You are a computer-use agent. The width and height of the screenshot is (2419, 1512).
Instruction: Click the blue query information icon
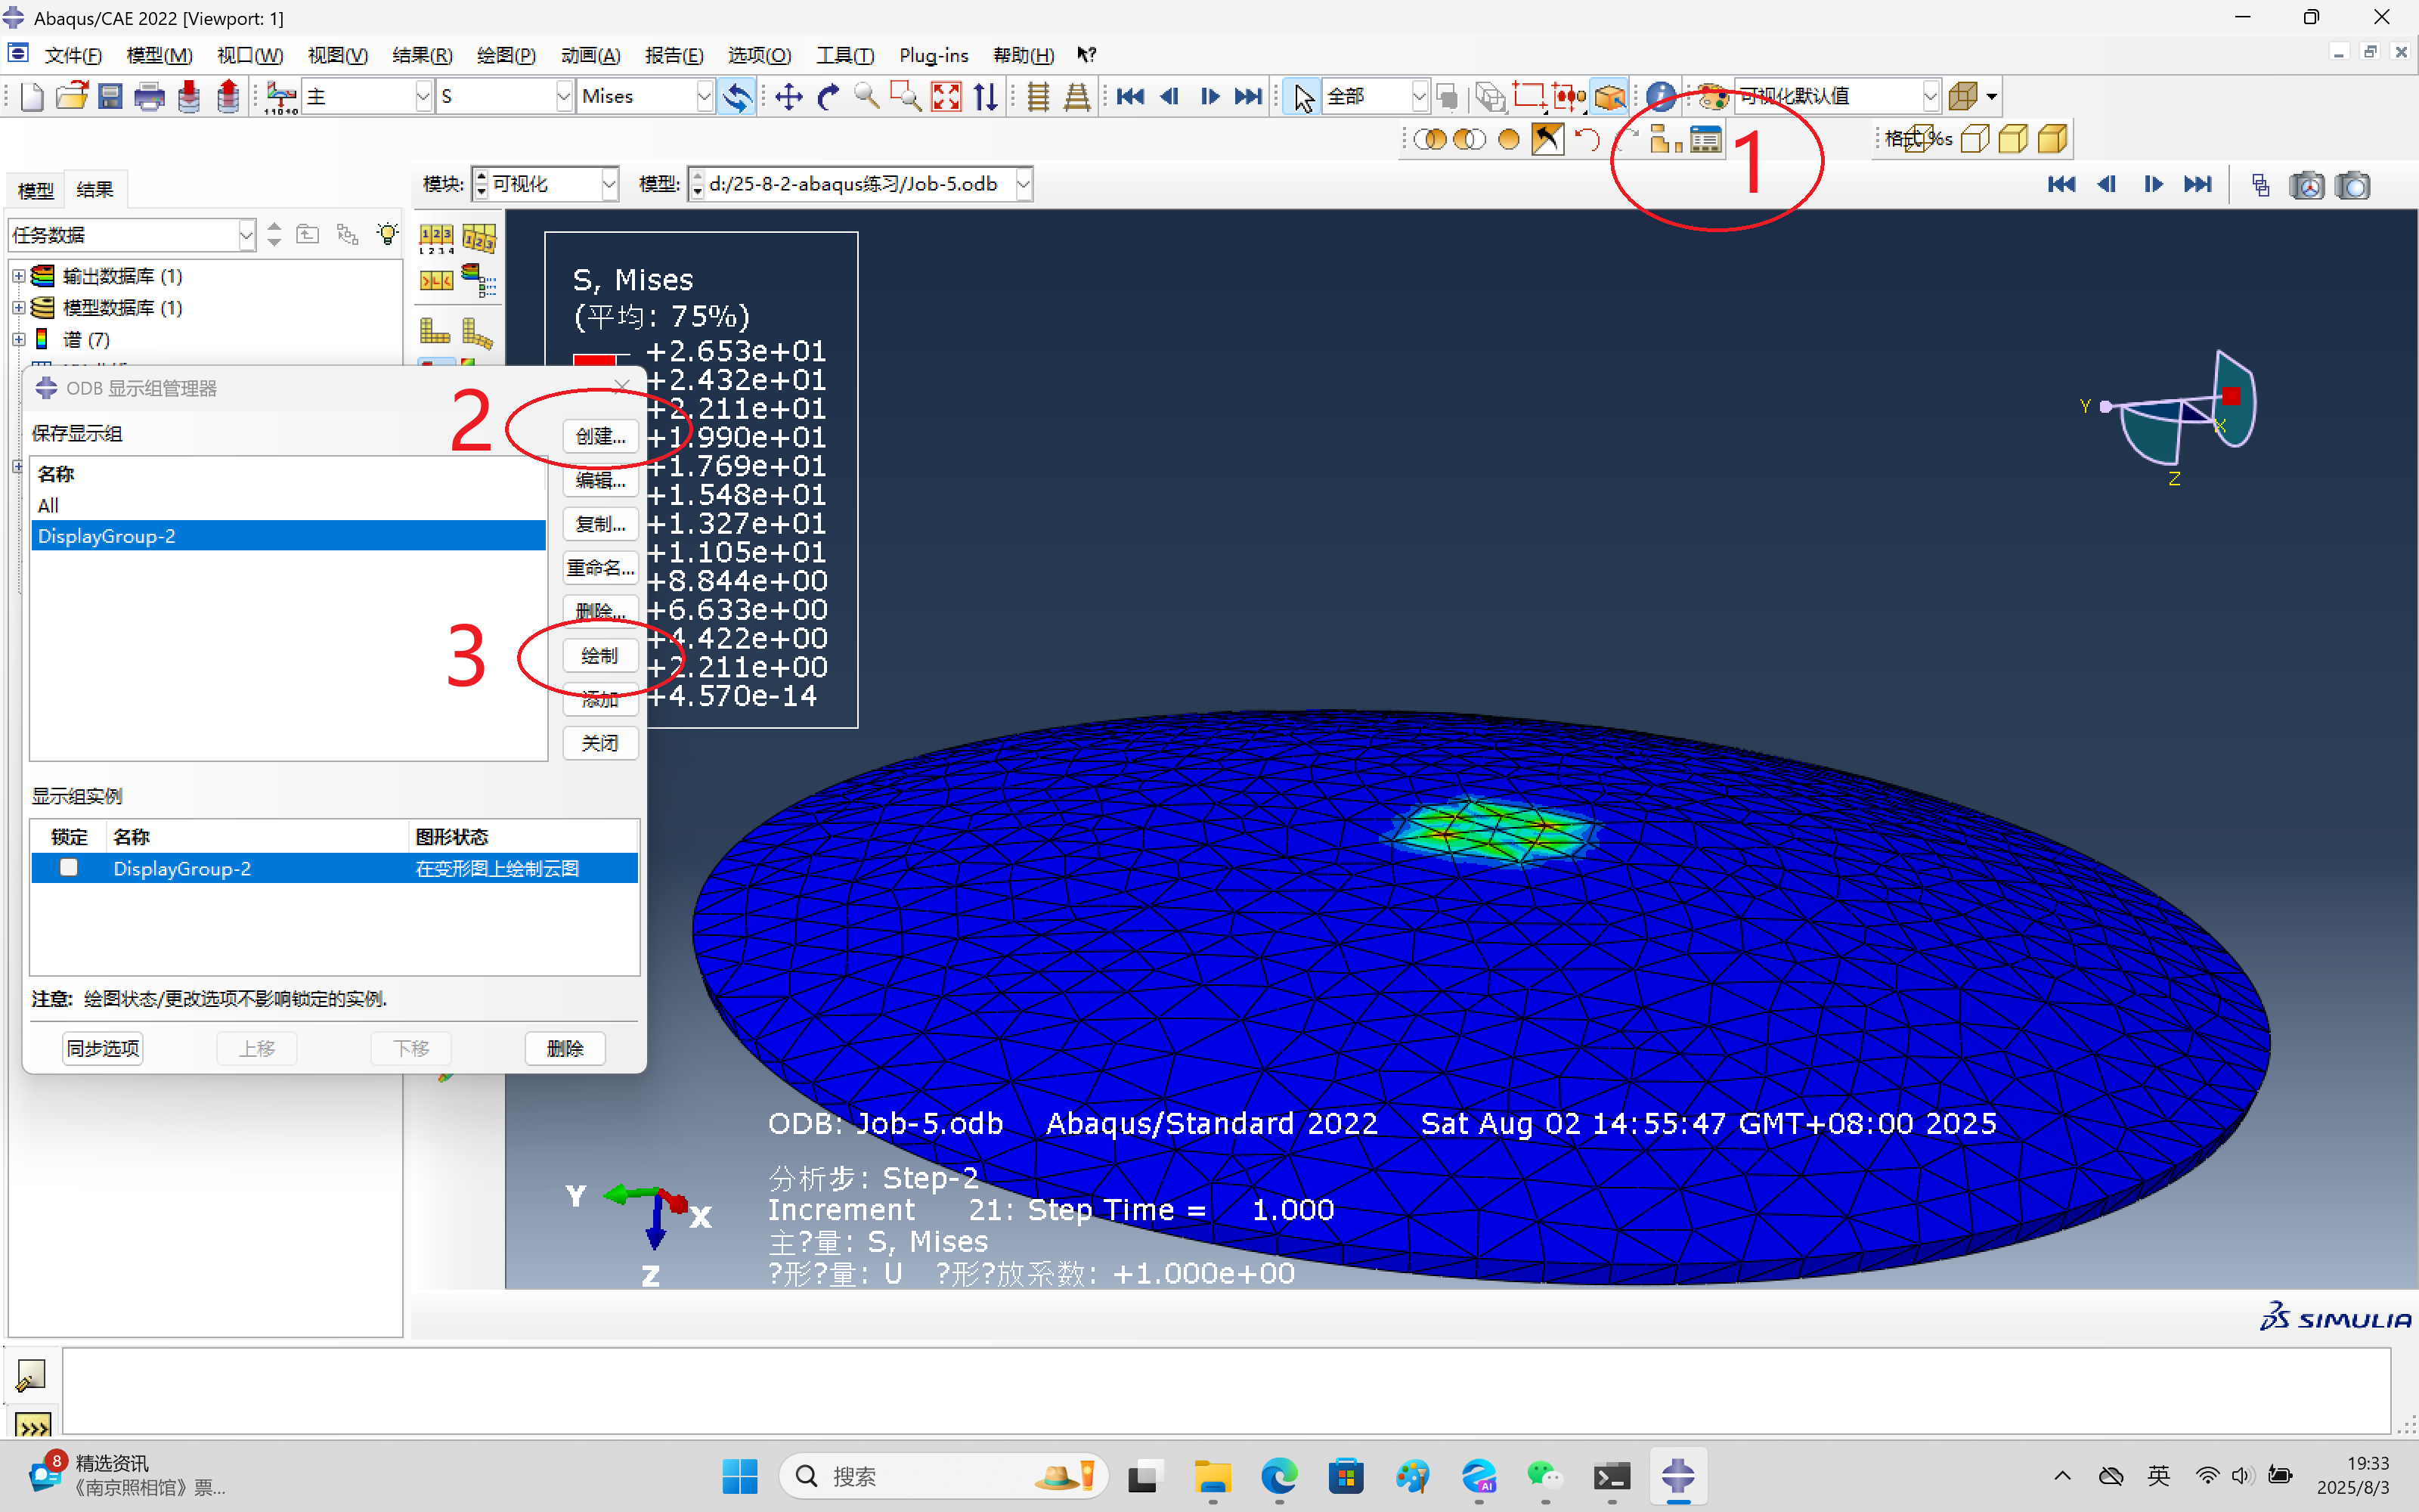(x=1660, y=97)
